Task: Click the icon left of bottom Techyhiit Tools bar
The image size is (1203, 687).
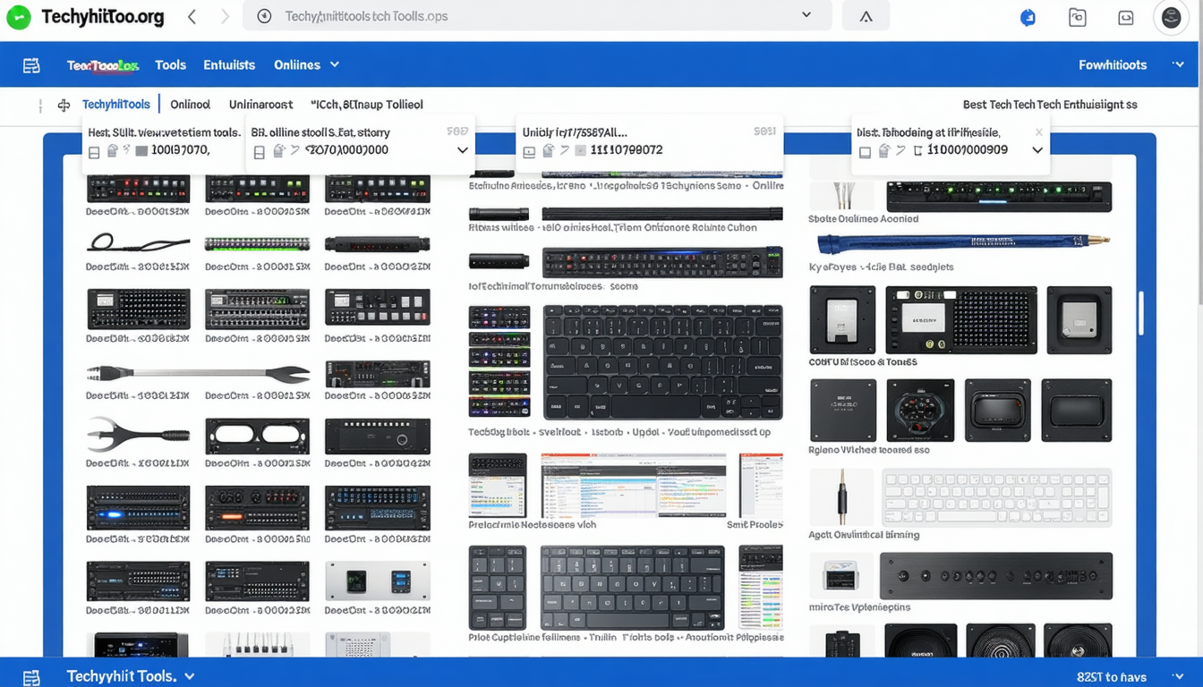Action: click(x=31, y=676)
